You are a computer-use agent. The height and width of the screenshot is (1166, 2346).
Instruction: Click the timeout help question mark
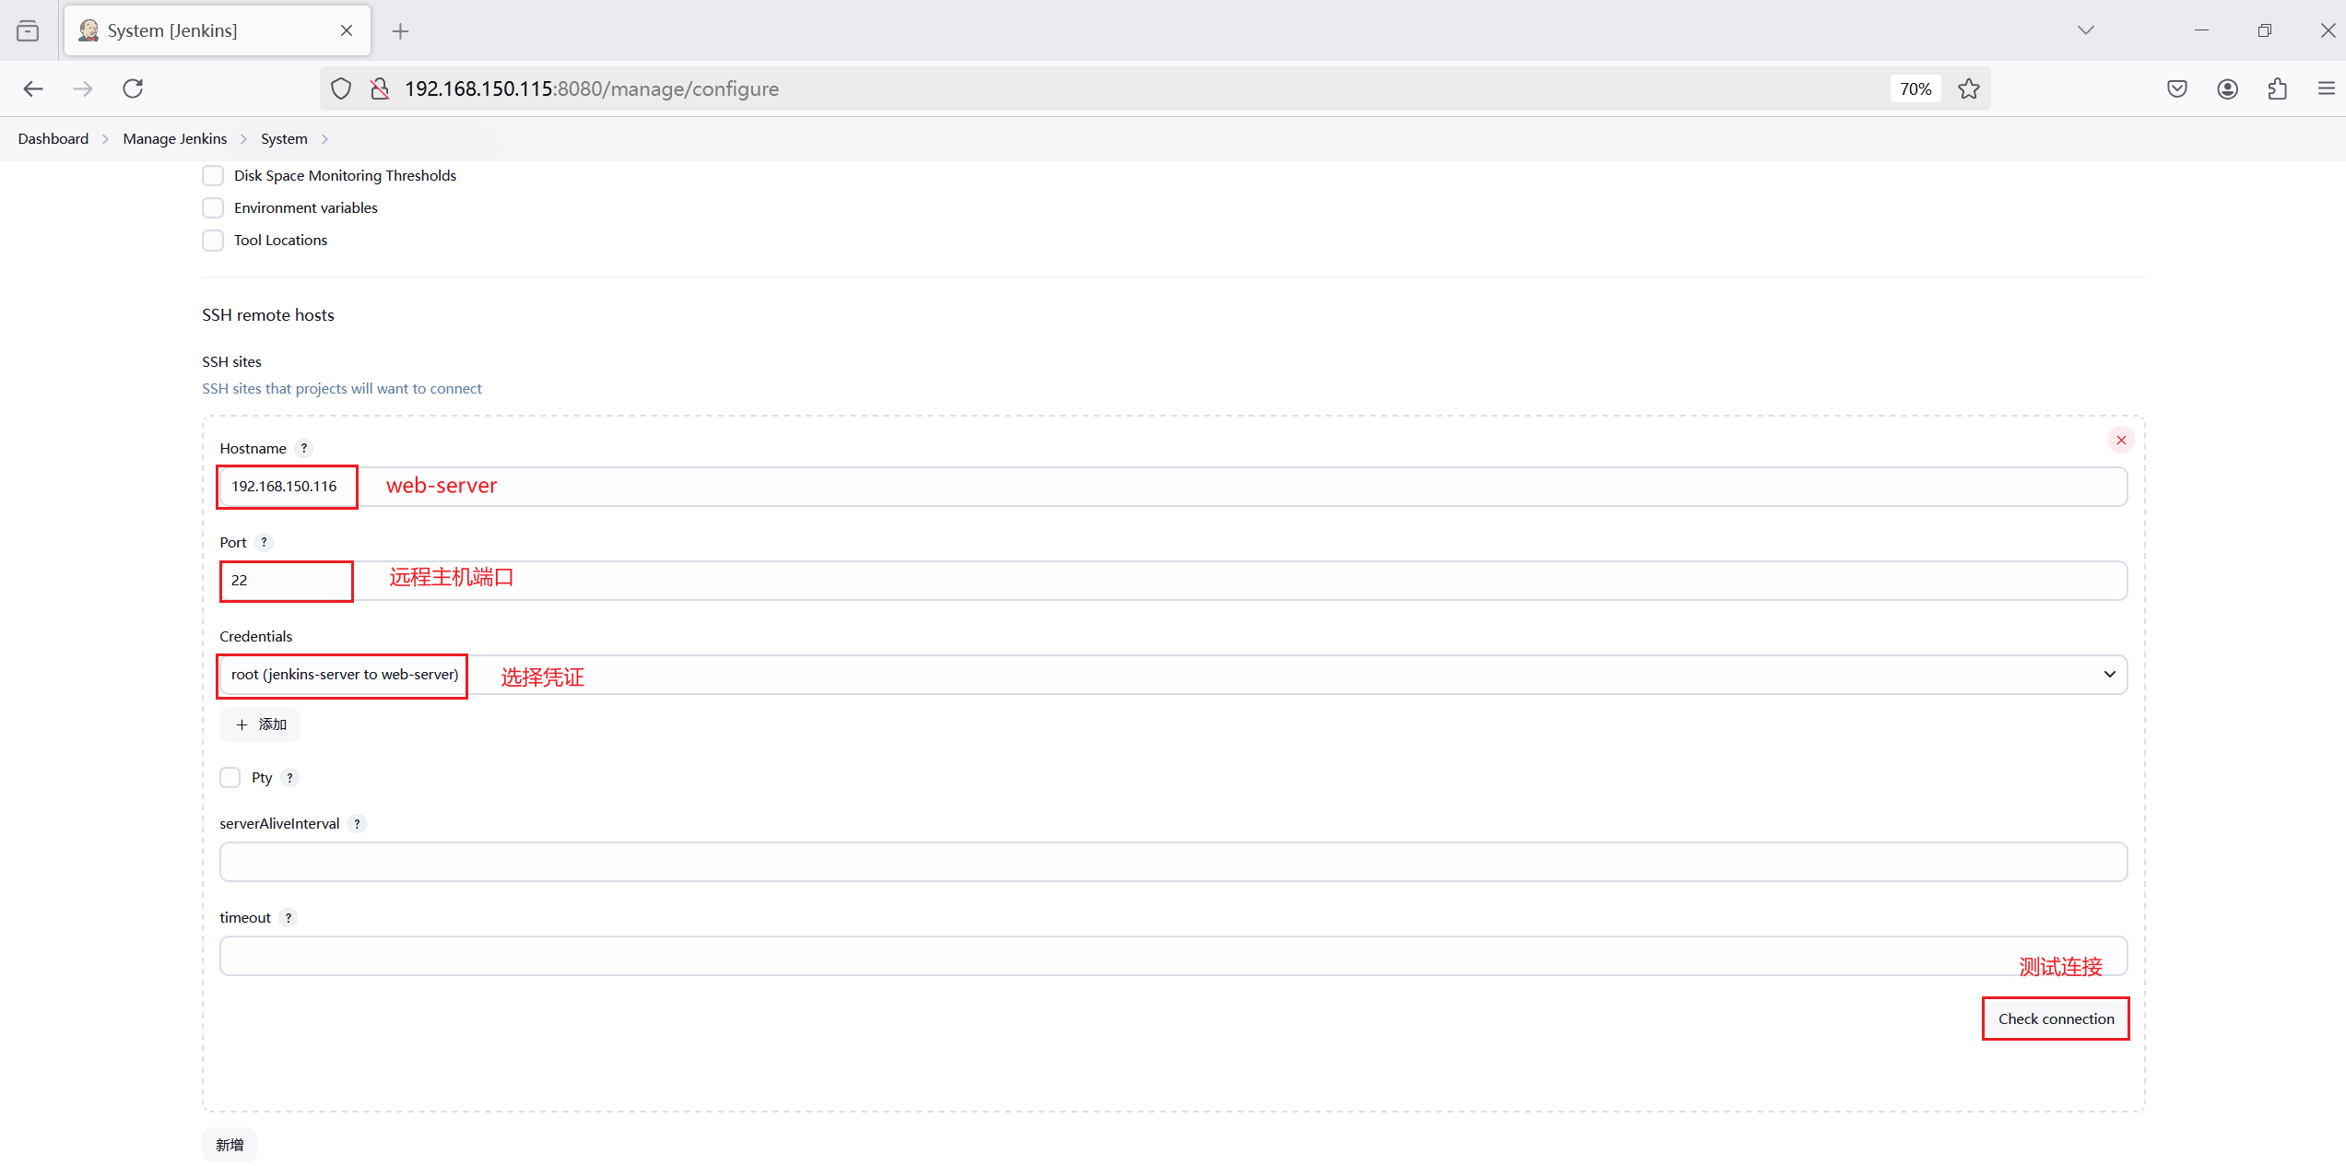pyautogui.click(x=289, y=917)
